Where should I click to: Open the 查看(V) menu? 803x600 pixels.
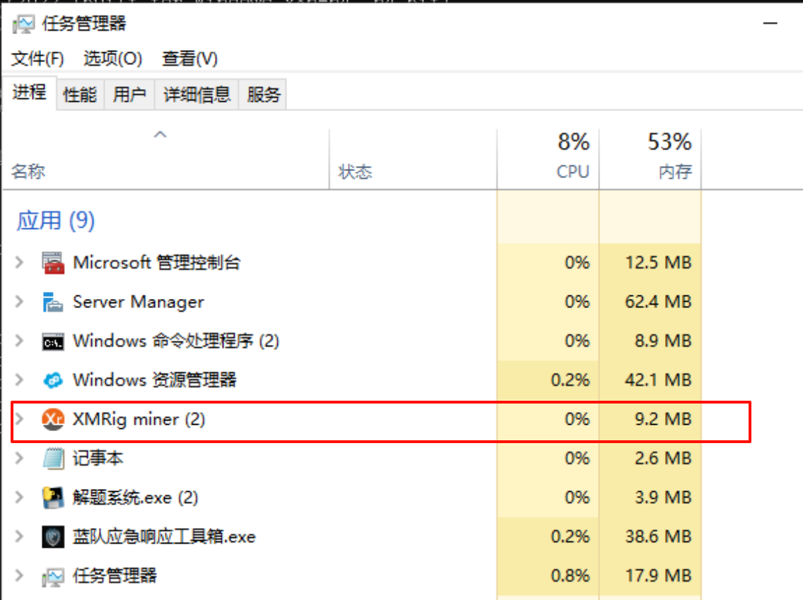coord(190,59)
